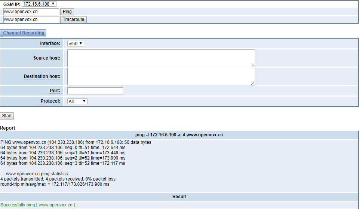
Task: Focus the ping host input field
Action: click(31, 12)
